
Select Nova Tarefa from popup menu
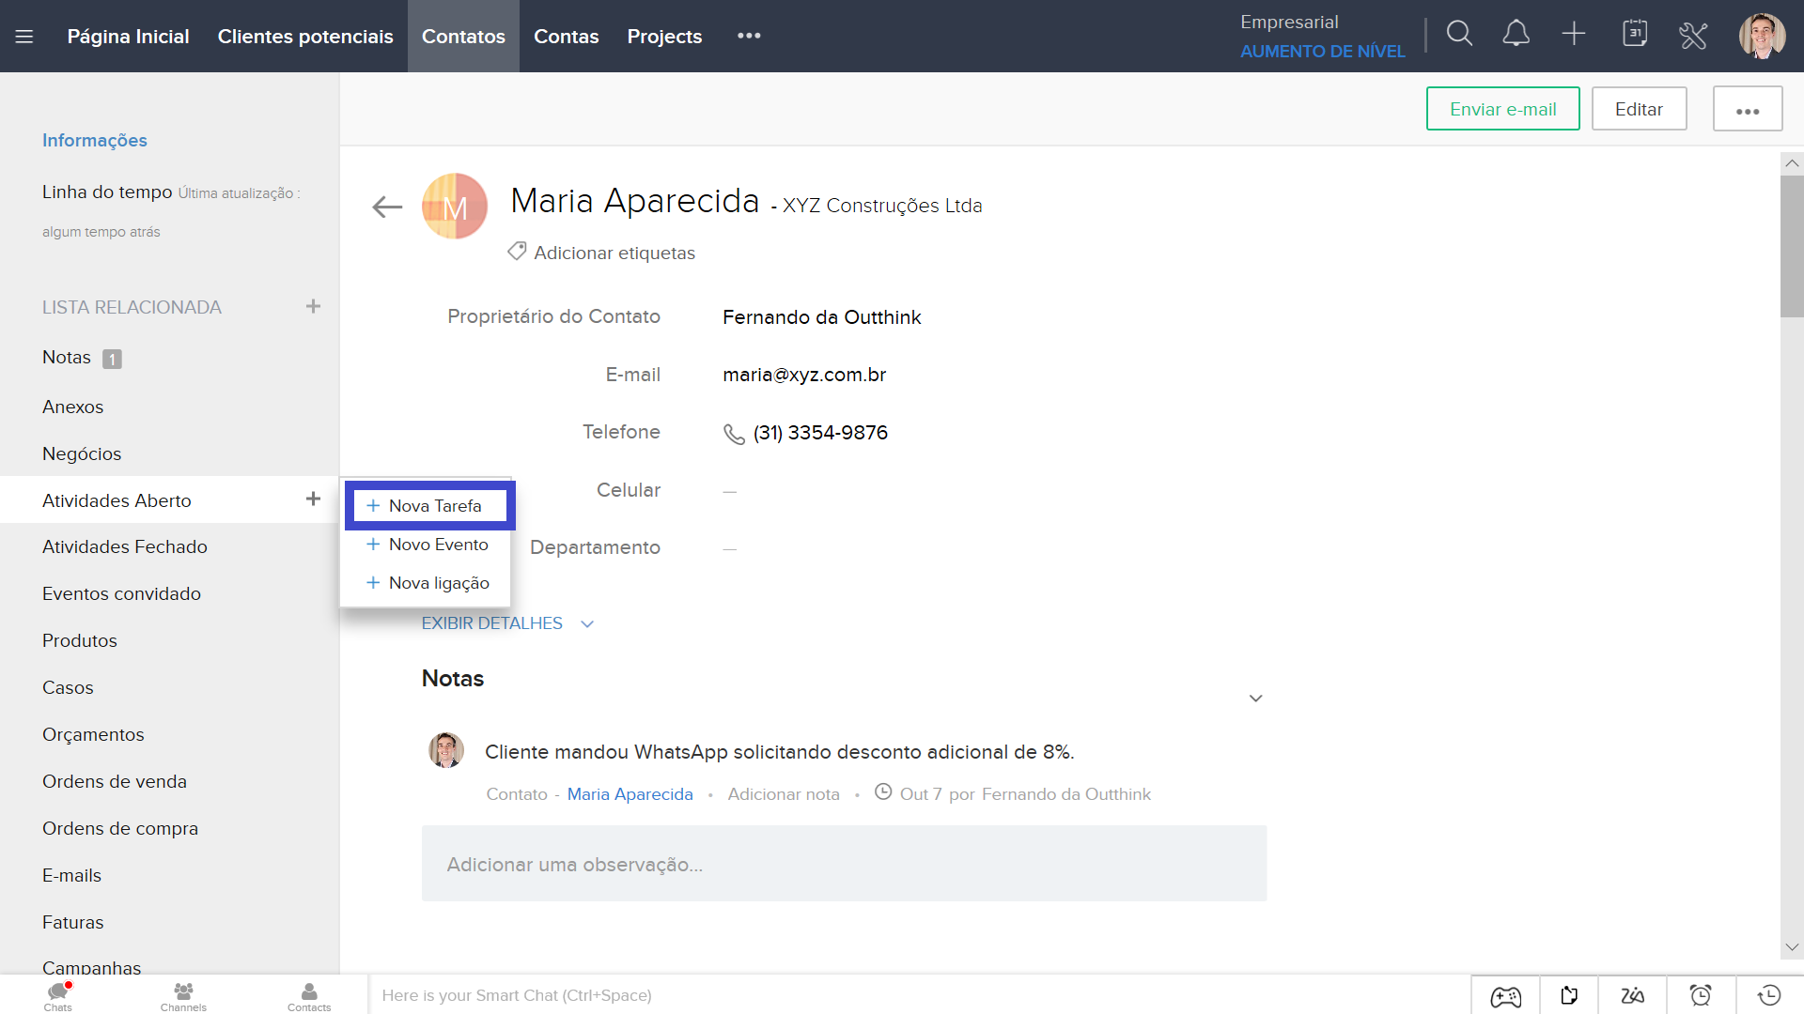pos(429,506)
